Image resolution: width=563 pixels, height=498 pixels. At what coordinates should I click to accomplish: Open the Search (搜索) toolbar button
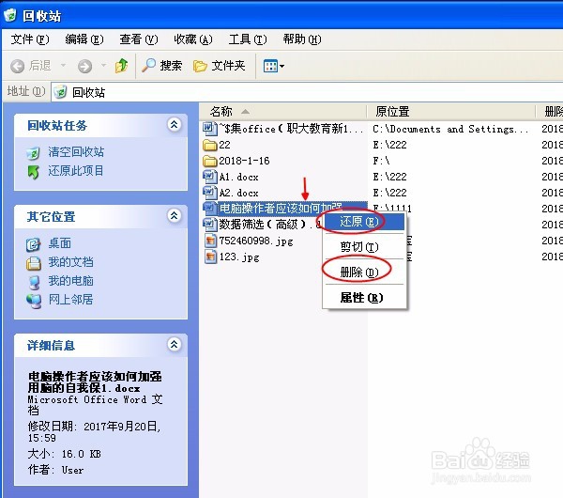click(x=162, y=66)
